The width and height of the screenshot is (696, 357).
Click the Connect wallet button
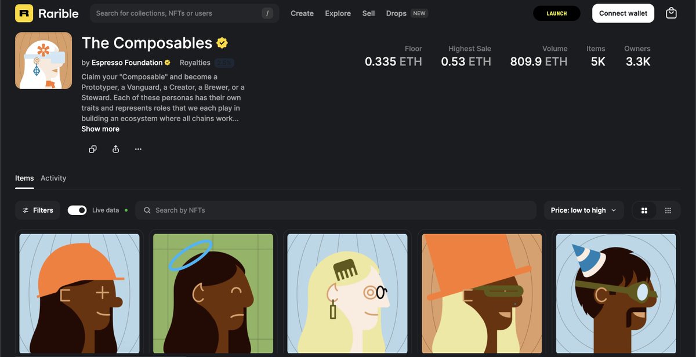click(623, 13)
